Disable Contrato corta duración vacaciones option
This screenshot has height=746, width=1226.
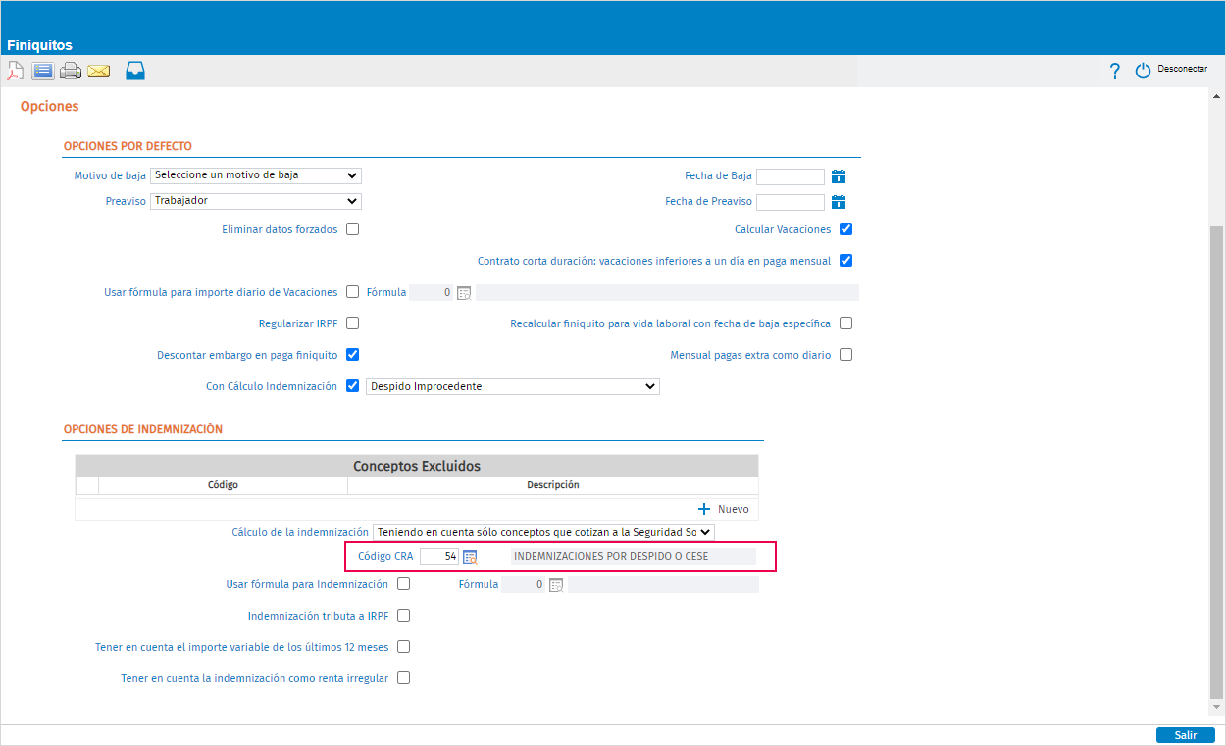(x=845, y=261)
